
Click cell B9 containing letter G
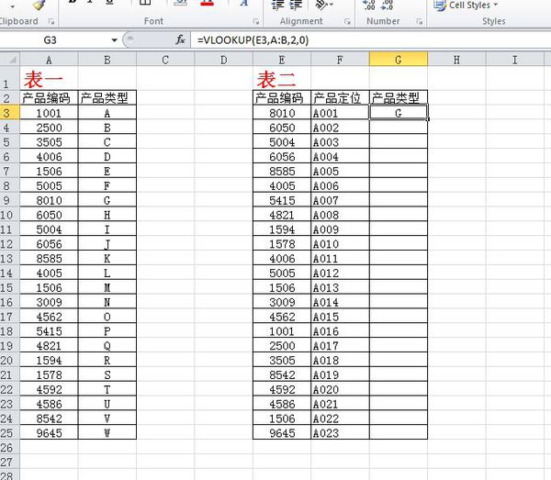click(107, 200)
